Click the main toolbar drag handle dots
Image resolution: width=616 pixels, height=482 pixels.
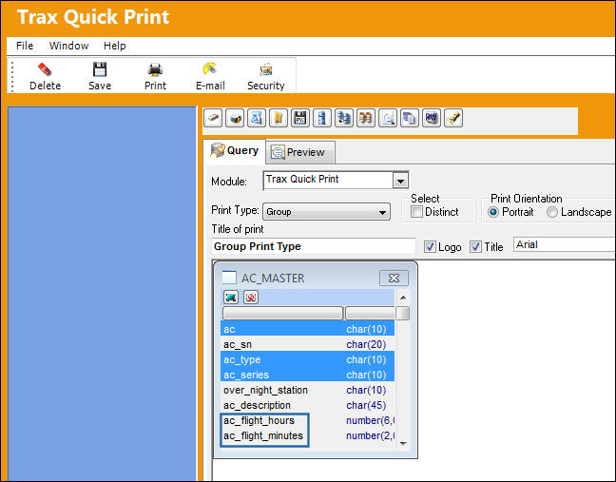click(12, 76)
